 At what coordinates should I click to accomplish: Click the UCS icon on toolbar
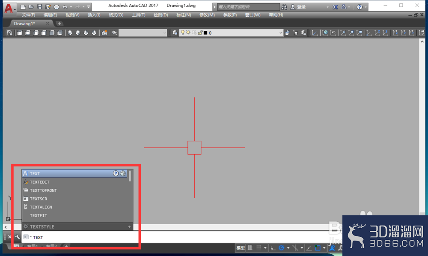tap(315, 33)
